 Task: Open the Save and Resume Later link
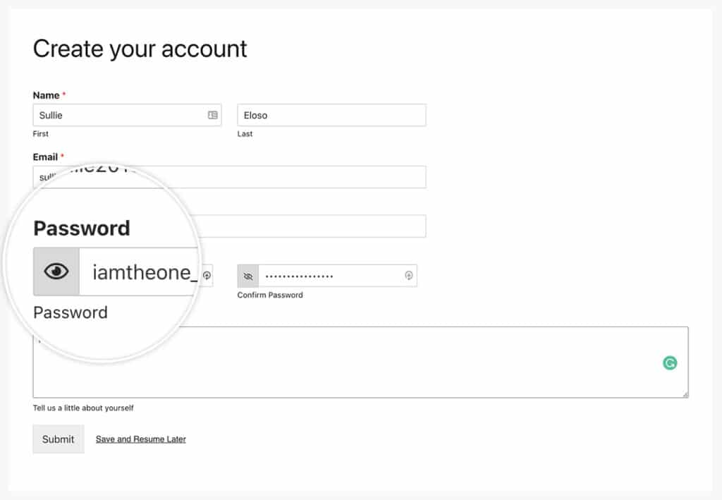tap(140, 439)
